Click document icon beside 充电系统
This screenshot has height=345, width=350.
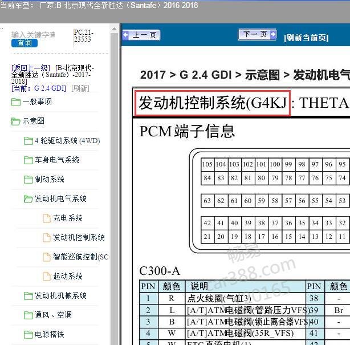pyautogui.click(x=47, y=218)
